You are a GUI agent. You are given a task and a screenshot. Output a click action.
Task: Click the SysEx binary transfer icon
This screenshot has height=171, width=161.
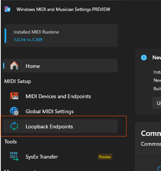pos(14,156)
